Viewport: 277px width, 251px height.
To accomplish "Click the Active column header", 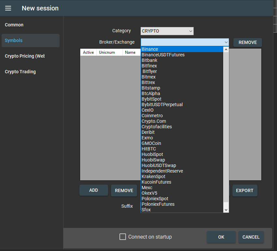I will tap(89, 52).
